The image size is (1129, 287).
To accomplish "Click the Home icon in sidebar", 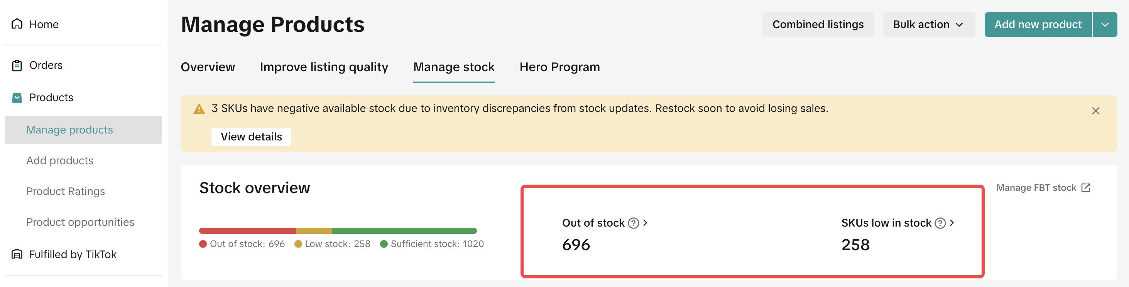I will click(17, 24).
